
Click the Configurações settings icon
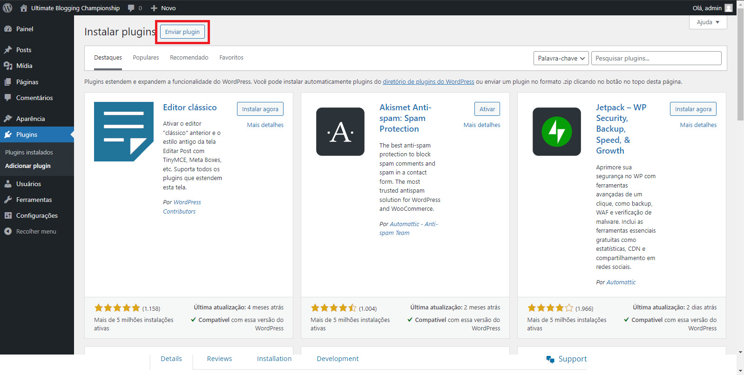(8, 215)
